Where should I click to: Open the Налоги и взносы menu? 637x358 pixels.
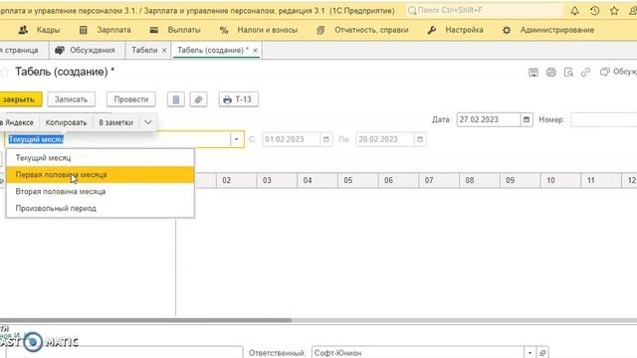[x=259, y=30]
